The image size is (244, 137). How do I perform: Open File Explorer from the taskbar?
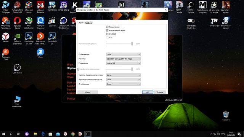point(35,134)
